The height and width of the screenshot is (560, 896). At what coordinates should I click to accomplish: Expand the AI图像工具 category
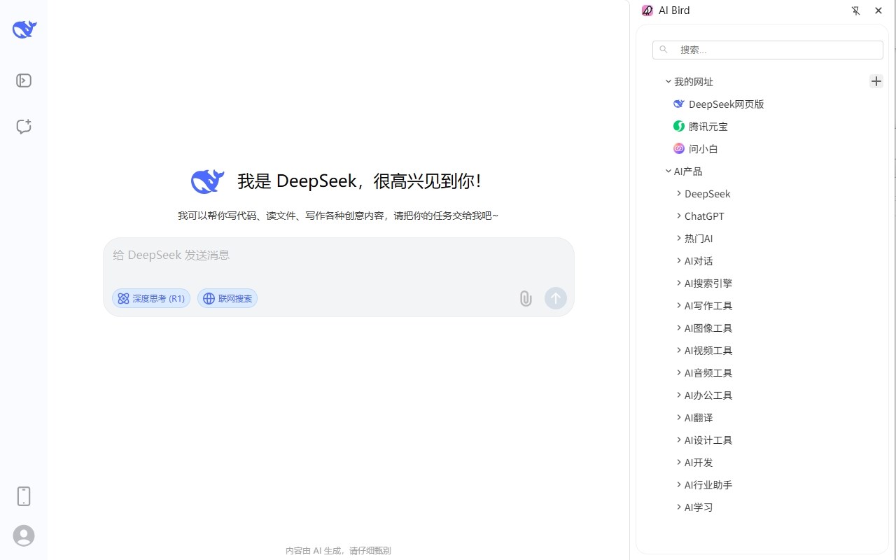pyautogui.click(x=679, y=328)
